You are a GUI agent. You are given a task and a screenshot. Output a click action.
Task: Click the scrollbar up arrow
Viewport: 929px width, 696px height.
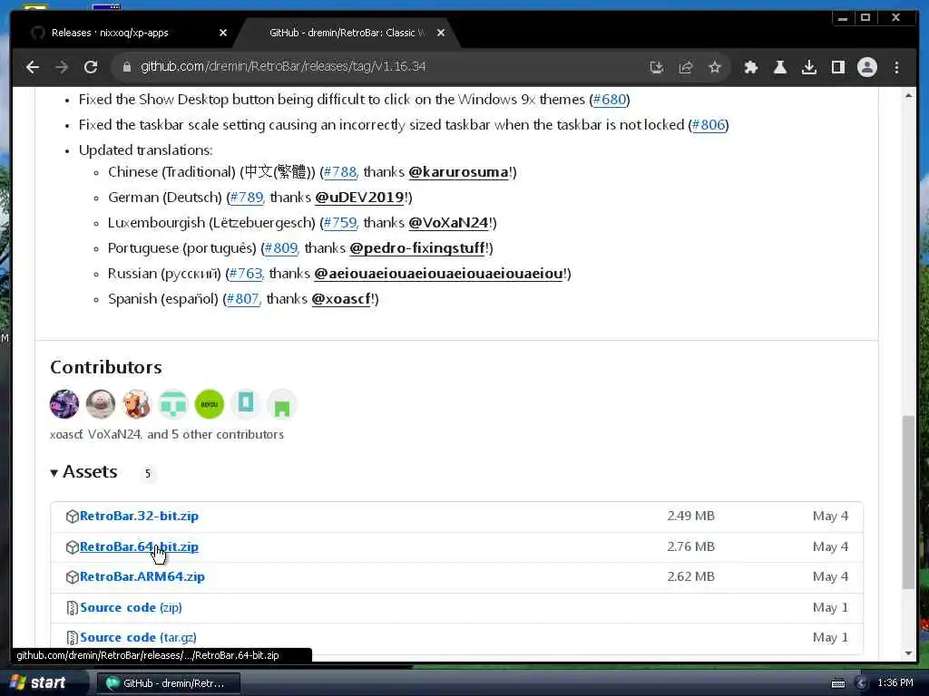pos(908,94)
